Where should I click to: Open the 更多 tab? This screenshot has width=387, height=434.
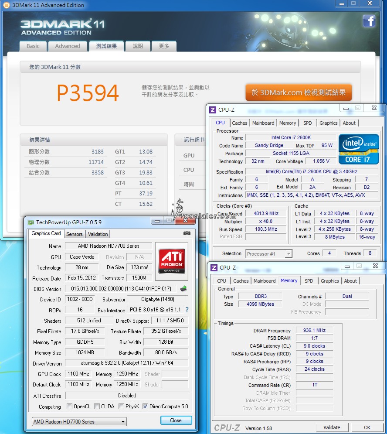point(164,46)
